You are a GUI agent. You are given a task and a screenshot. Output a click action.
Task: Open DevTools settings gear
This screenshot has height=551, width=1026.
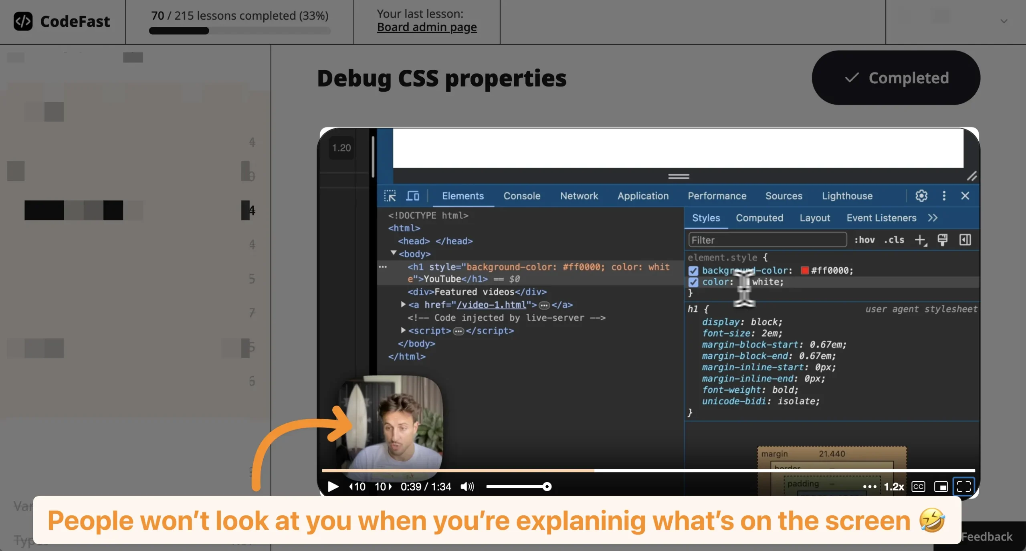tap(921, 196)
